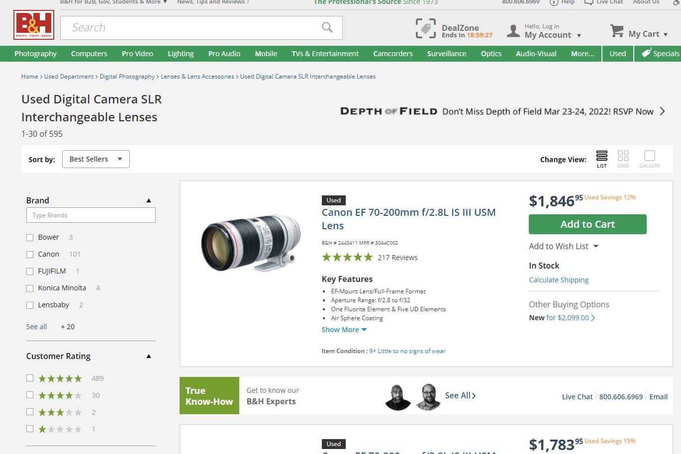Open the Computers menu
681x454 pixels.
coord(89,54)
